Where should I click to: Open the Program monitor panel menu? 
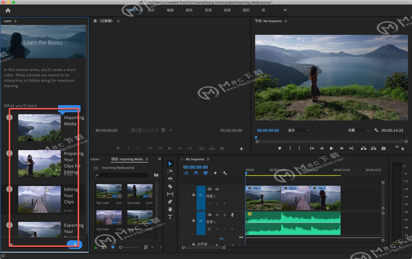click(x=286, y=21)
